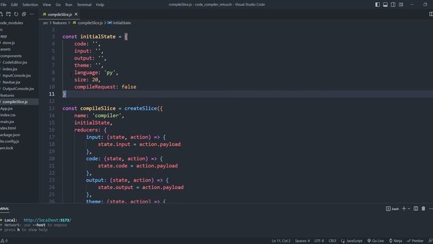This screenshot has height=244, width=433.
Task: Collapse all folders in Explorer
Action: pos(24,14)
